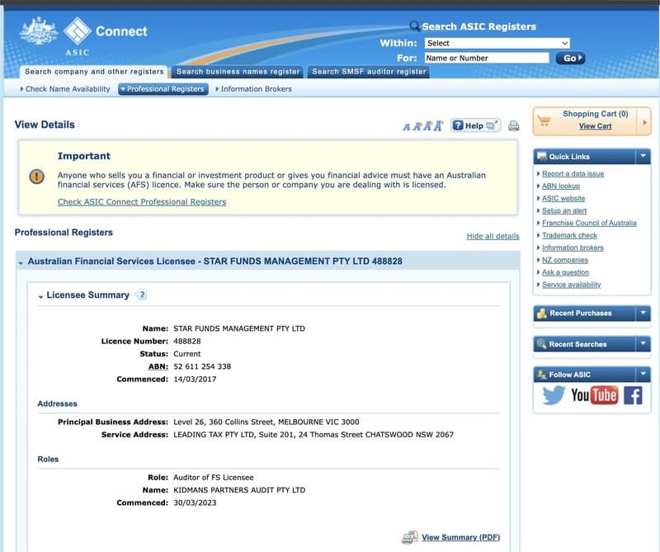Click the Name or Number input field
660x552 pixels.
click(487, 58)
